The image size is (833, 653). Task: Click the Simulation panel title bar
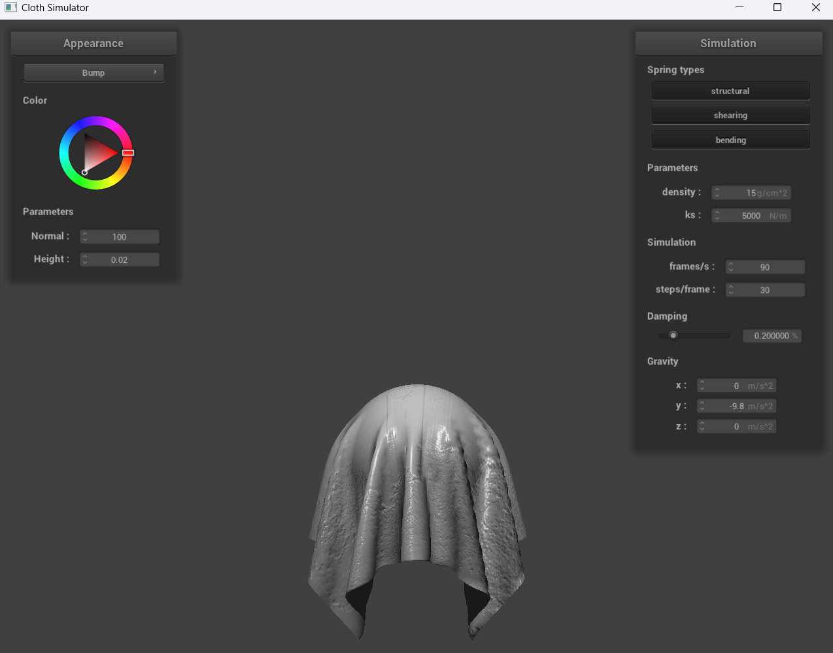pyautogui.click(x=728, y=43)
